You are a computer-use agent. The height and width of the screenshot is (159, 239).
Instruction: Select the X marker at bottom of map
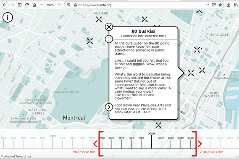(158, 125)
